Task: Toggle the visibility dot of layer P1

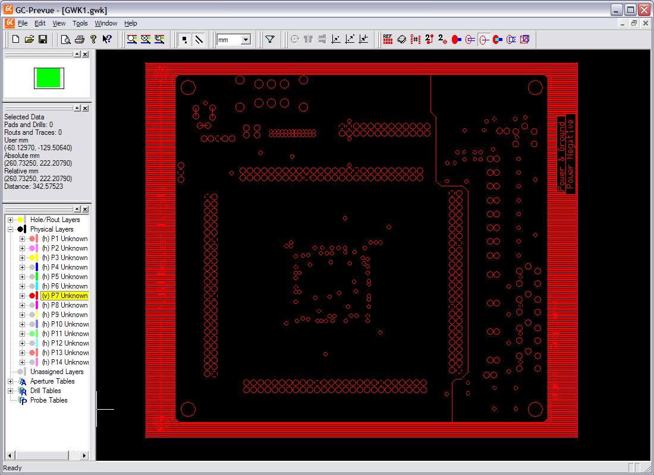Action: coord(32,239)
